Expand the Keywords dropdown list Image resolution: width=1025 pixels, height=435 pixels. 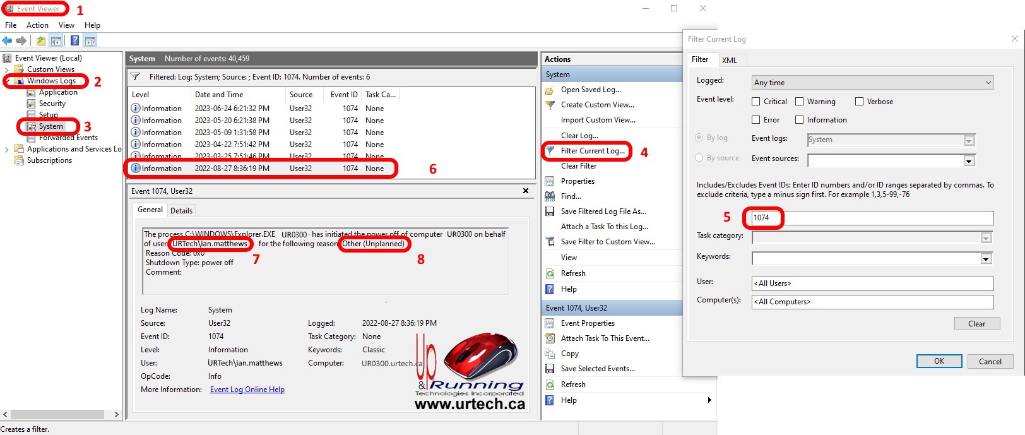tap(986, 259)
